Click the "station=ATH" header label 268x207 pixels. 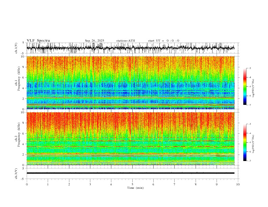coord(126,41)
